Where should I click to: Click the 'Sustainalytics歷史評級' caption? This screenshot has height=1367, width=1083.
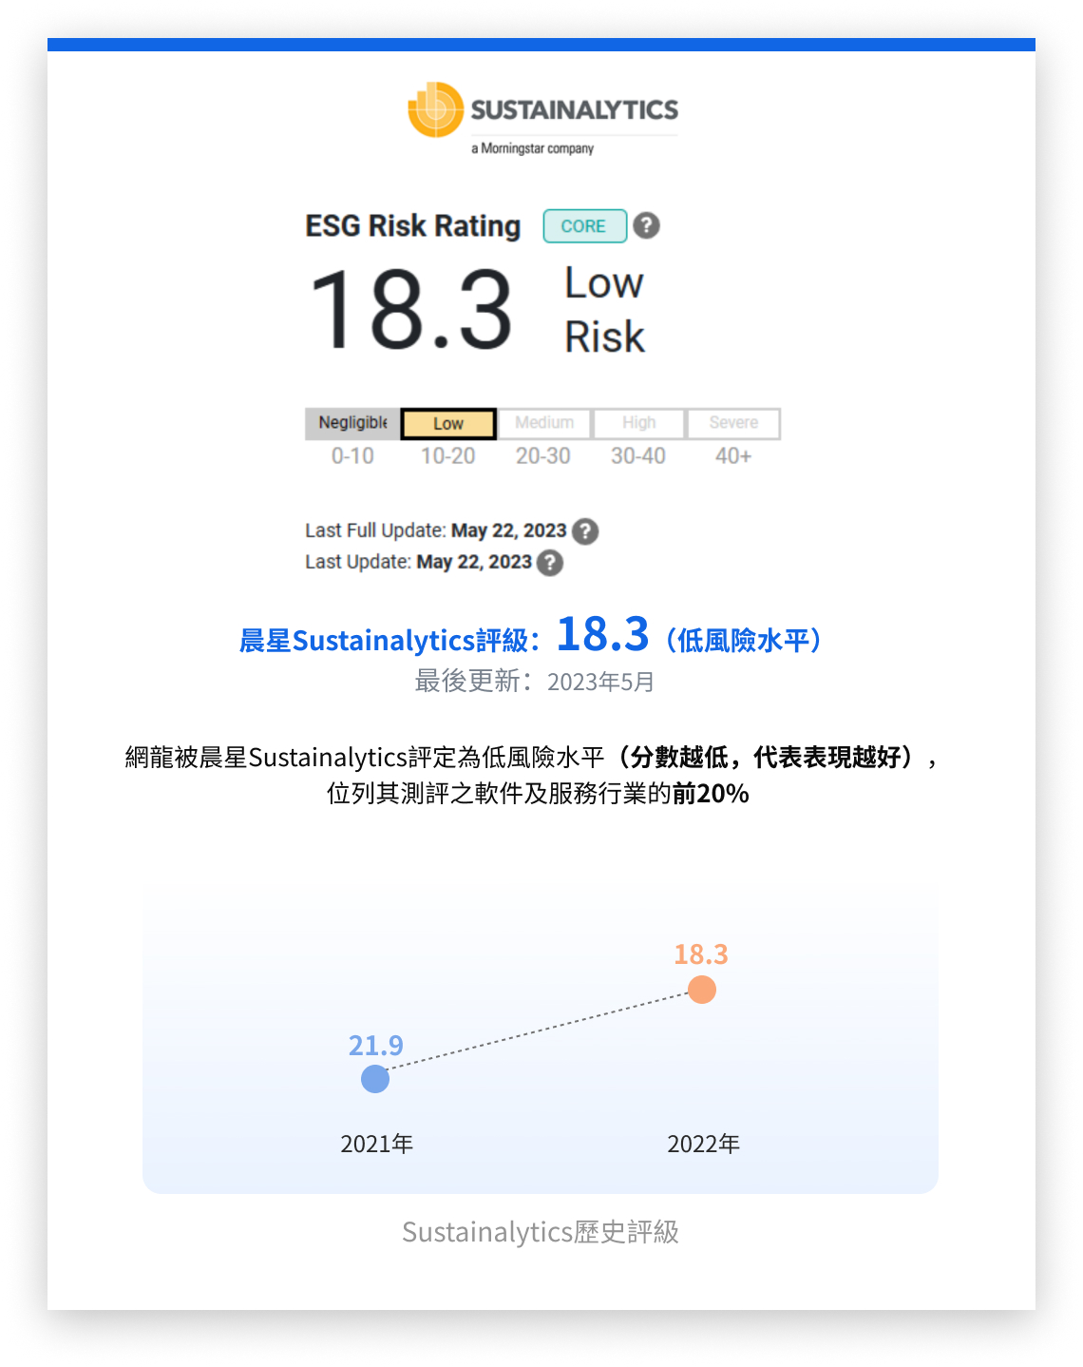tap(541, 1232)
